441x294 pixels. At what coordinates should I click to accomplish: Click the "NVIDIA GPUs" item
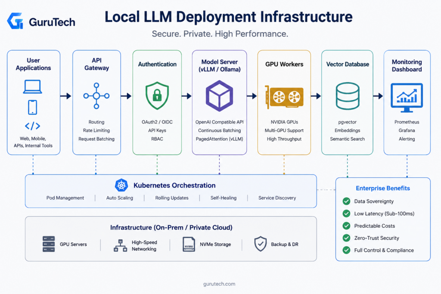pos(284,122)
